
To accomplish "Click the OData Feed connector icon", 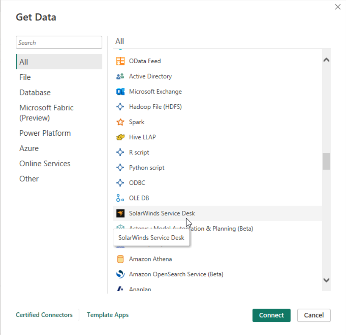I will click(120, 61).
